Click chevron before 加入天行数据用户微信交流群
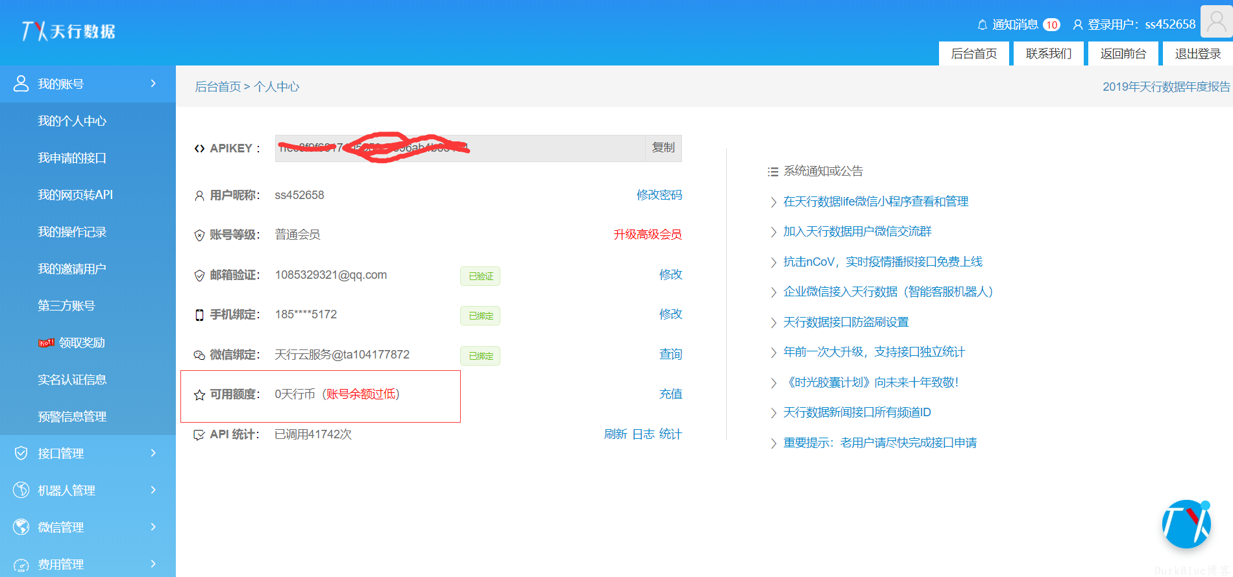Image resolution: width=1233 pixels, height=577 pixels. (x=773, y=232)
